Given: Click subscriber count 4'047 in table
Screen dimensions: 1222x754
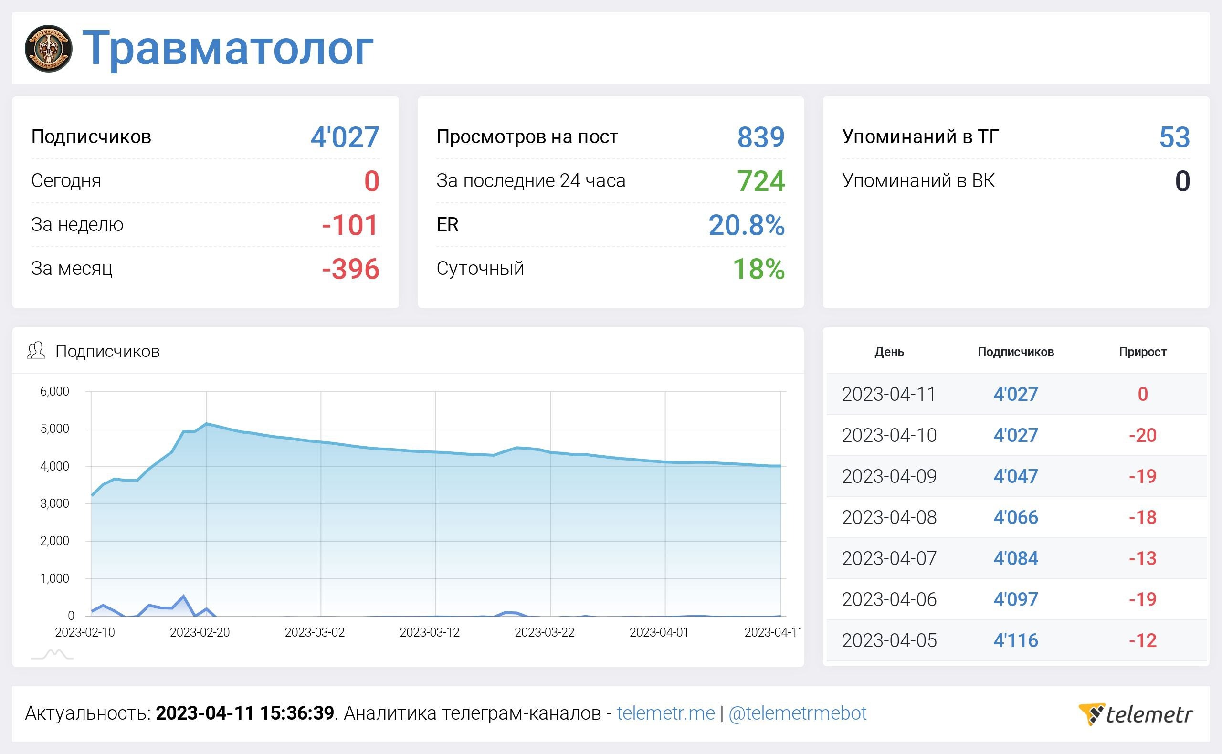Looking at the screenshot, I should (1015, 476).
